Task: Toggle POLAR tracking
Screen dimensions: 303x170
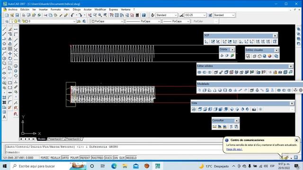Action: [x=74, y=158]
